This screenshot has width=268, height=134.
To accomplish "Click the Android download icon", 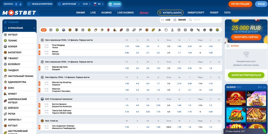I will tap(16, 4).
